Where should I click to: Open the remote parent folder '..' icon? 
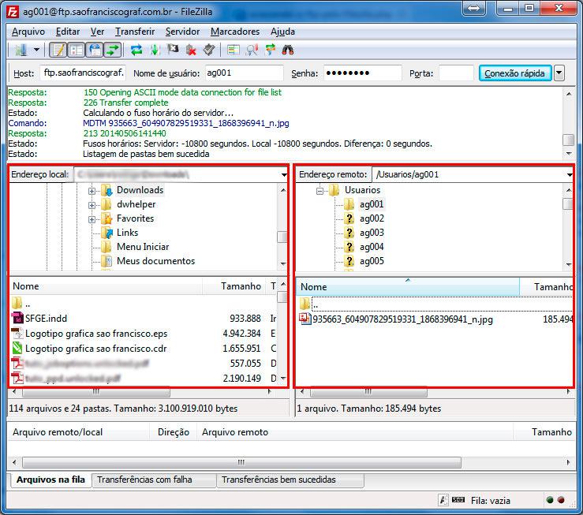[305, 304]
